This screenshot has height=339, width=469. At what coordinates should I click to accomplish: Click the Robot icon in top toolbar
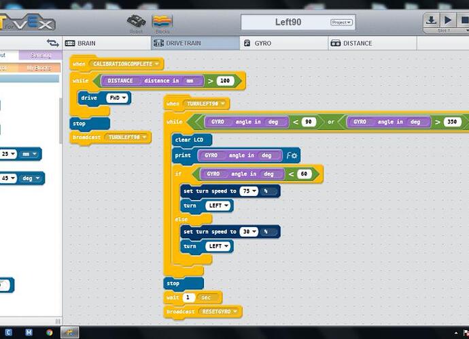click(137, 22)
